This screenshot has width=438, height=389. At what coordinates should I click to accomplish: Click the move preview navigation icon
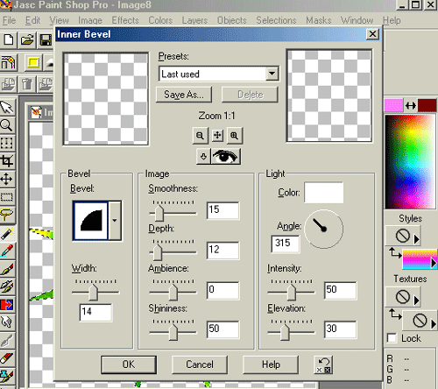(217, 135)
